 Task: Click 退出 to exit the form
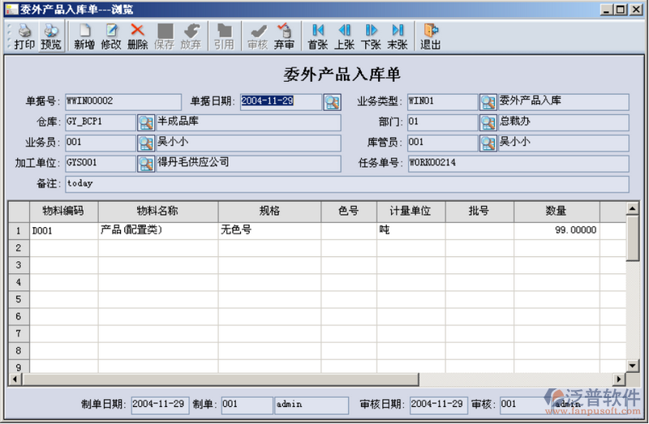[x=430, y=36]
